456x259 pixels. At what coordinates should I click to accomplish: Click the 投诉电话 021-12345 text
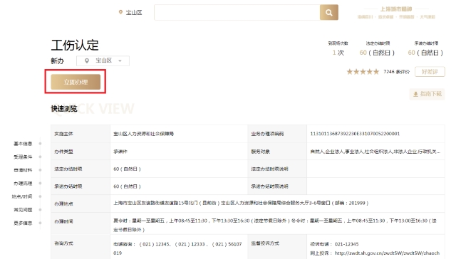pyautogui.click(x=334, y=244)
